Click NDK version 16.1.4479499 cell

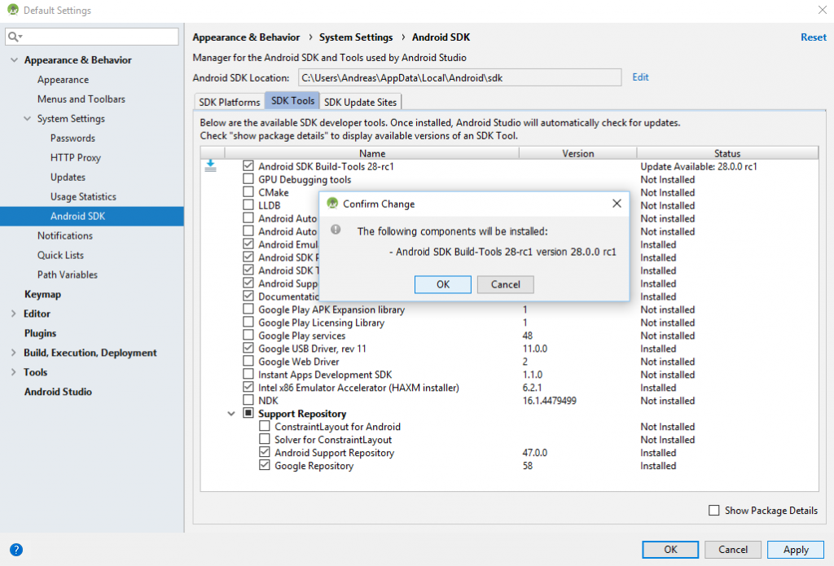pos(550,401)
